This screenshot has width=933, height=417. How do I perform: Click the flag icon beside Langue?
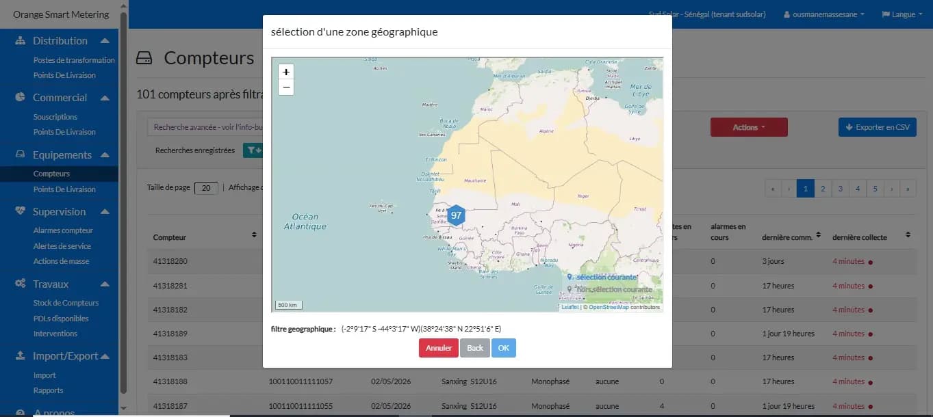[885, 14]
